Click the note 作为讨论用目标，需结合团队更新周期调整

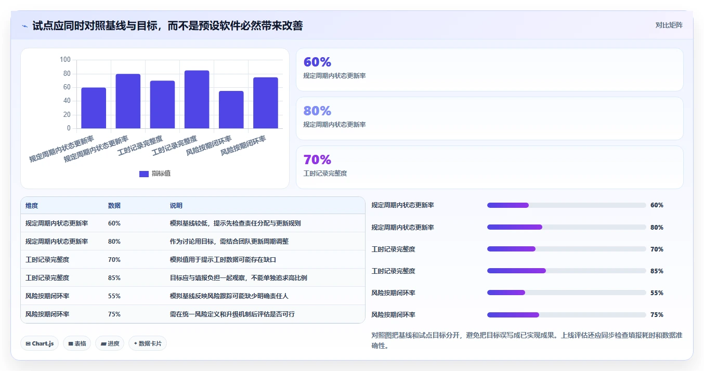tap(229, 242)
